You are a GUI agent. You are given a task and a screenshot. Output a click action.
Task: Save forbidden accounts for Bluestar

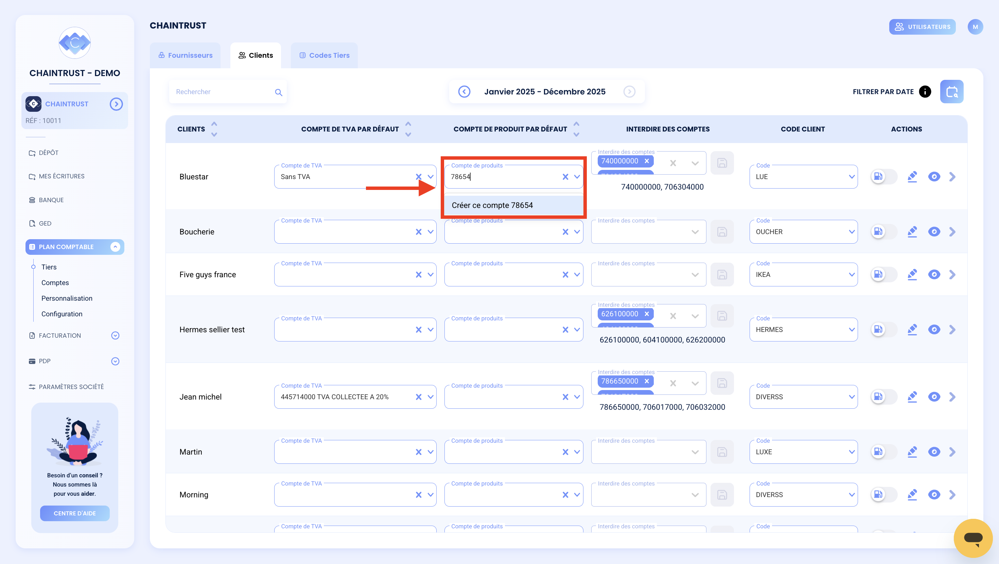722,163
